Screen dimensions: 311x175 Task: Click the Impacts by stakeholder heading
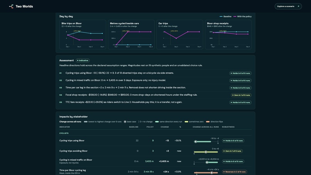[73, 117]
